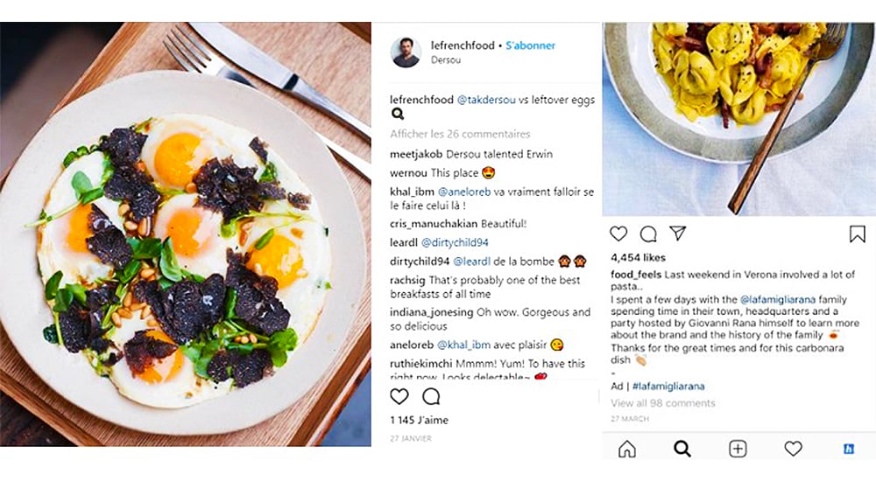
Task: Open comment bubble under lefrenchfood post
Action: tap(431, 396)
